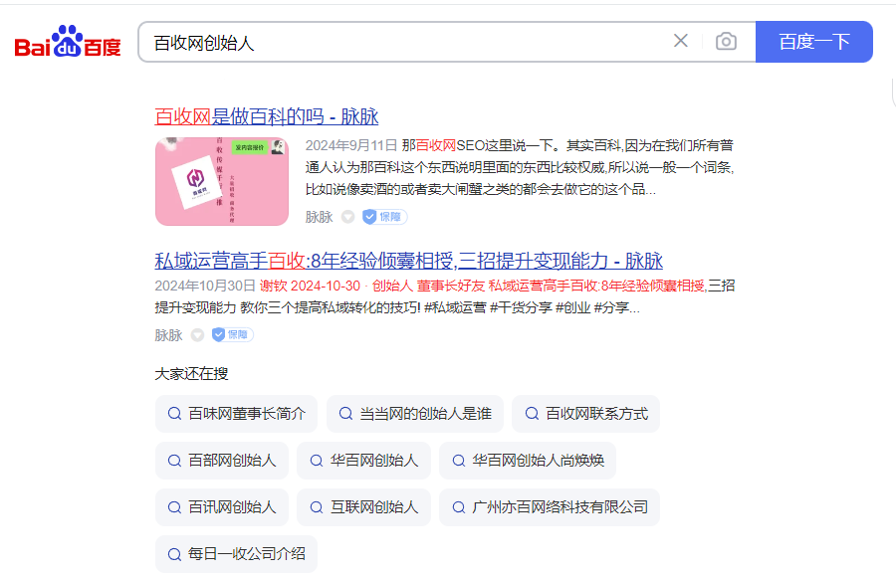
Task: Click the date 2024年9月11日 in first result
Action: click(350, 145)
